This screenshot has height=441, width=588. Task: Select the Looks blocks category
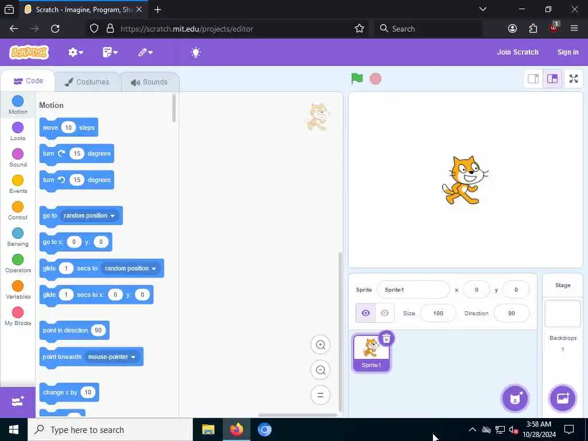point(18,131)
